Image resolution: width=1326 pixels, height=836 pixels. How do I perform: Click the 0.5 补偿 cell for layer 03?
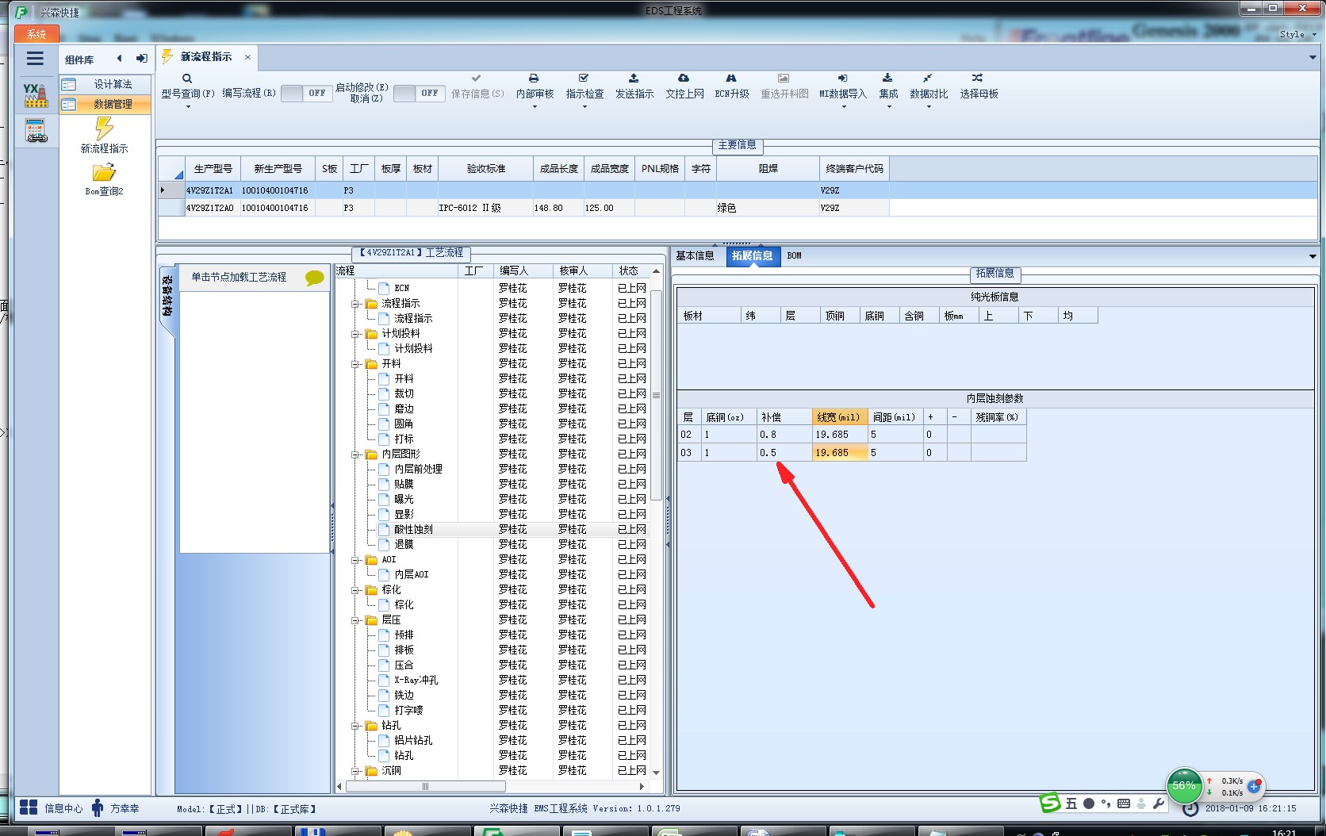coord(784,453)
